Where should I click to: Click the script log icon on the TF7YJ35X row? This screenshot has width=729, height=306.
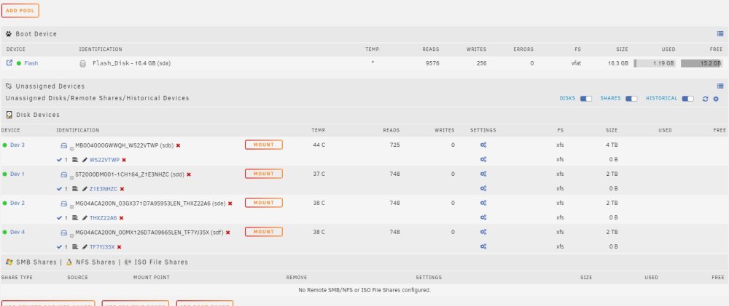point(75,247)
